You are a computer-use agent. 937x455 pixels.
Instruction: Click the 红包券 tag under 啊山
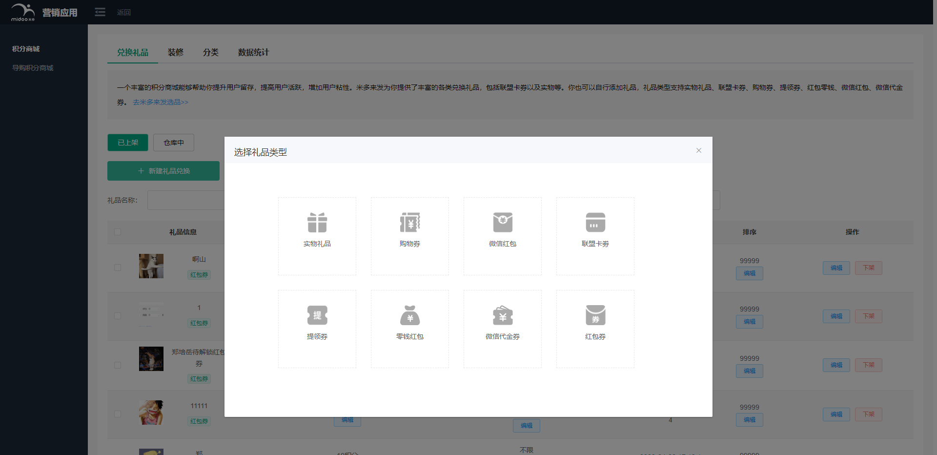click(199, 275)
